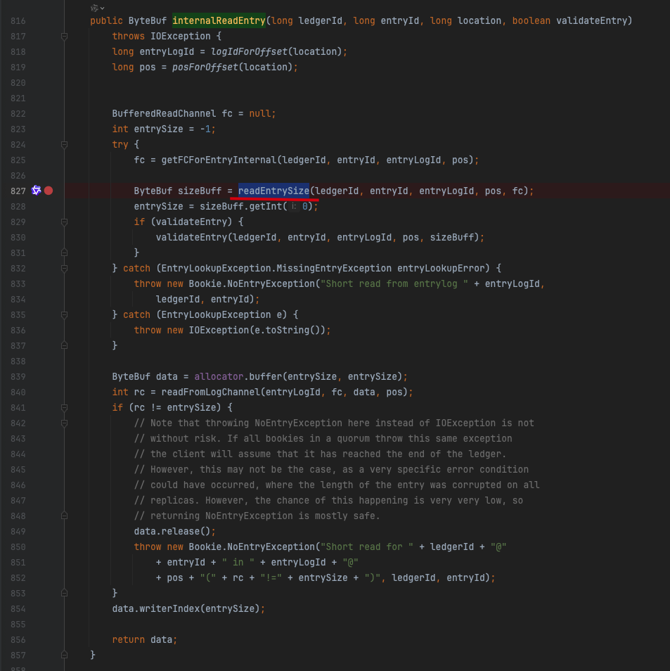Click validateEntry call on line 830
Viewport: 670px width, 671px height.
tap(191, 238)
